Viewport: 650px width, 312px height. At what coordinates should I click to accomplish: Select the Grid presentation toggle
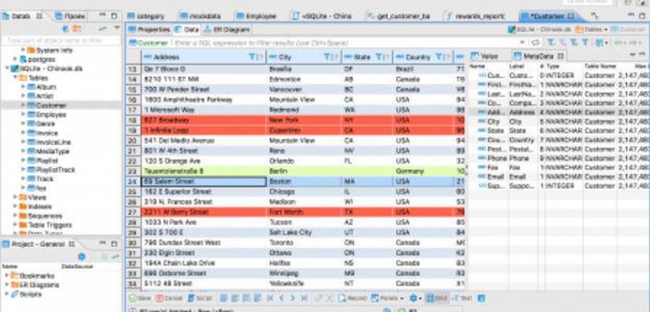[x=437, y=298]
